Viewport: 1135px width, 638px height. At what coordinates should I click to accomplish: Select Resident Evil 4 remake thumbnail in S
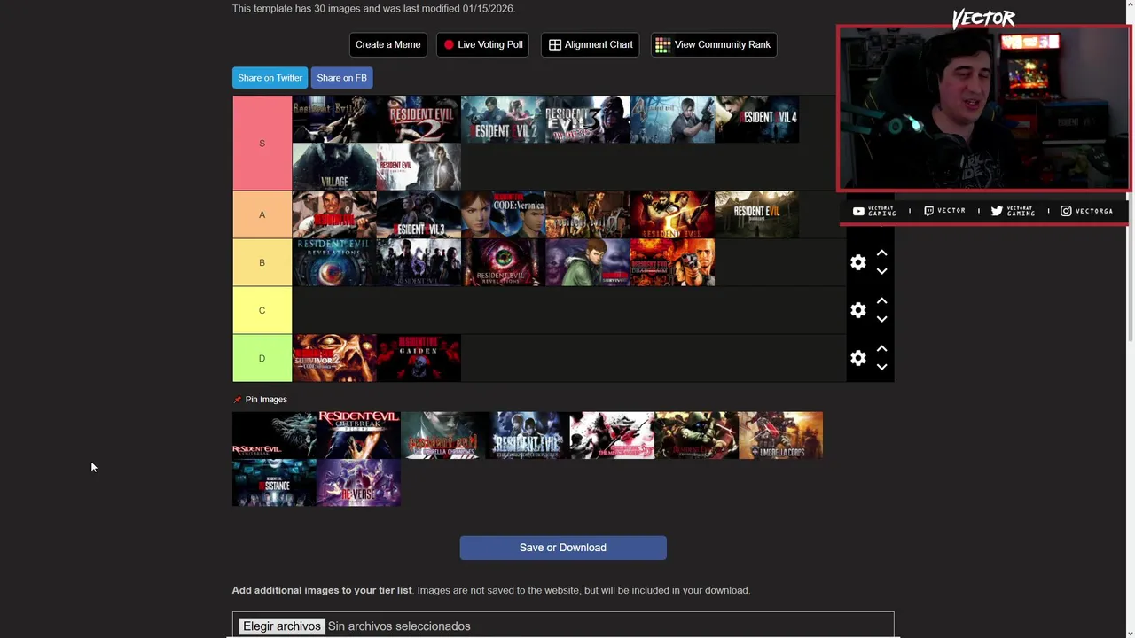[x=756, y=120]
